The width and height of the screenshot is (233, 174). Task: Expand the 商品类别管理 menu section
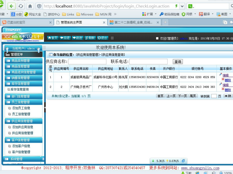pos(24,61)
